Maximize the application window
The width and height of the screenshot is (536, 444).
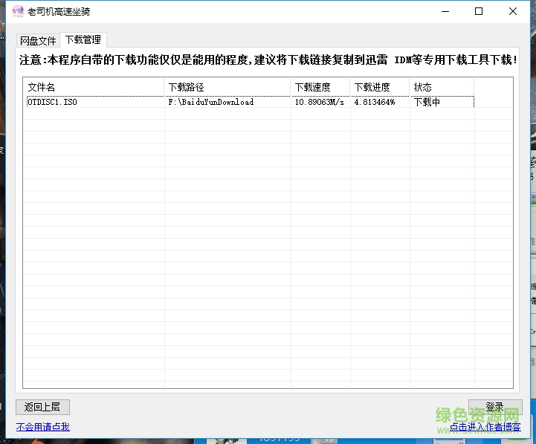click(x=479, y=12)
